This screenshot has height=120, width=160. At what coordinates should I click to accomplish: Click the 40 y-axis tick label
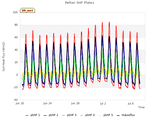tap(16, 50)
